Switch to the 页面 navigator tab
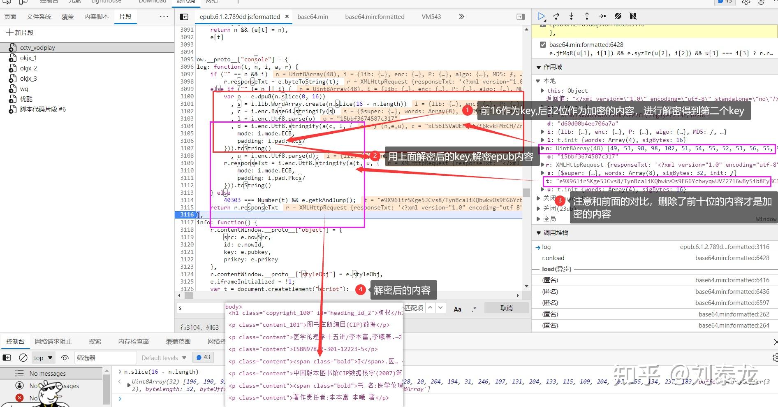Image resolution: width=778 pixels, height=407 pixels. coord(10,17)
